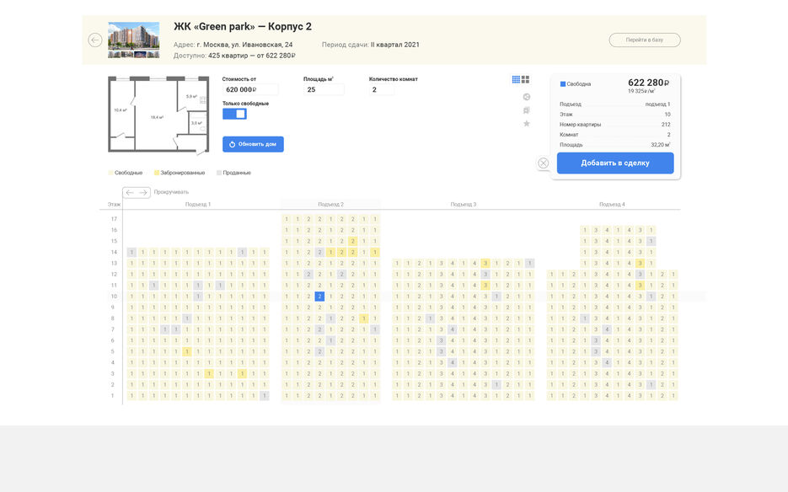
Task: Click the star favorite icon
Action: (527, 124)
